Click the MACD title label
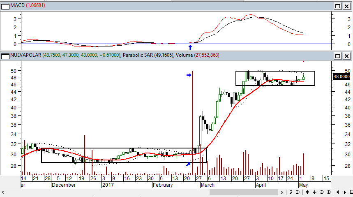Viewport: 353px width, 197px height. (17, 5)
